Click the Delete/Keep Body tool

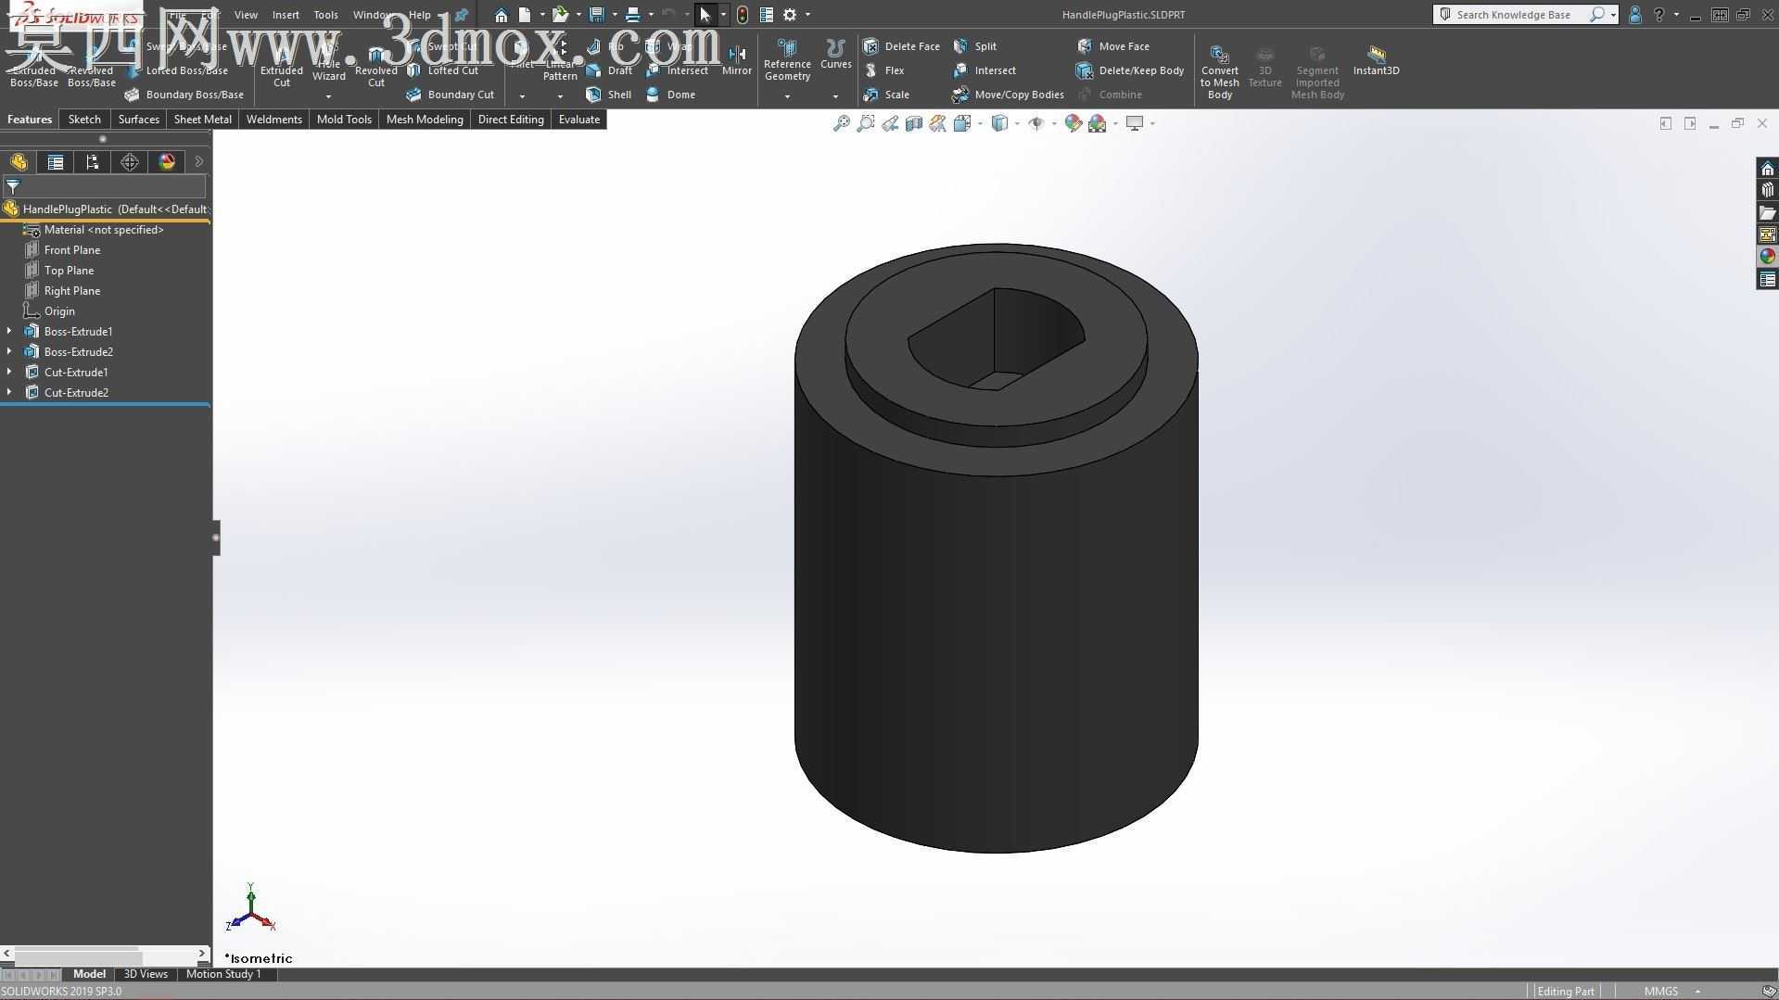(x=1130, y=70)
